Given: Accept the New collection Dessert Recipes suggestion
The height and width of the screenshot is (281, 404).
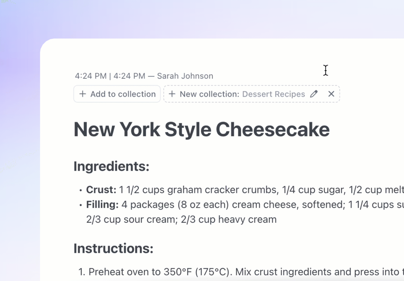Looking at the screenshot, I should point(236,94).
